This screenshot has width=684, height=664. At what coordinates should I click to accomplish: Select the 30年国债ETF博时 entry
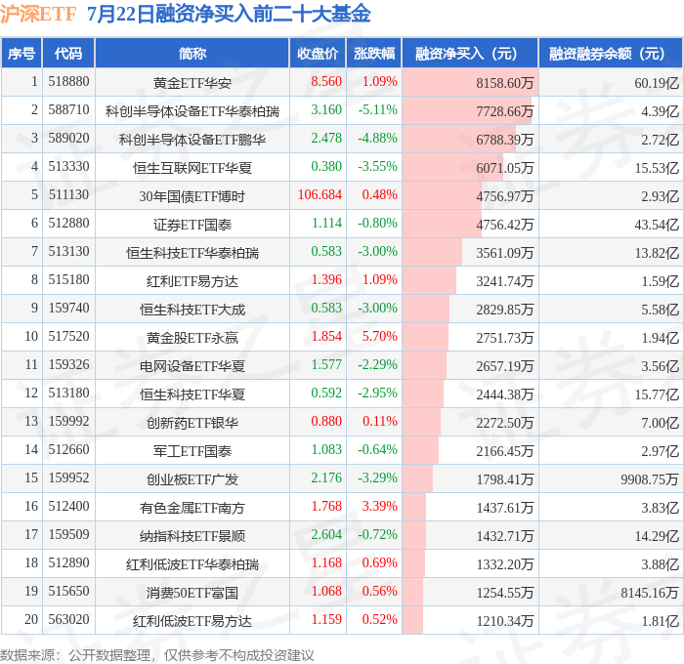click(192, 196)
